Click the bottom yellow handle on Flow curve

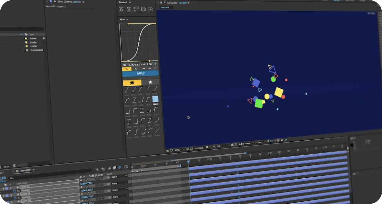(149, 61)
